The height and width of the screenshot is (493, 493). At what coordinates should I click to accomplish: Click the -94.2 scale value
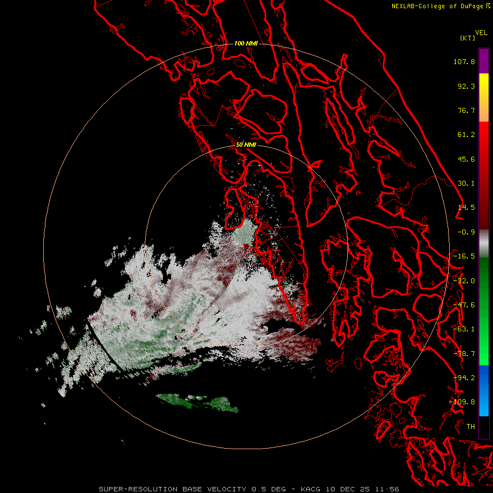click(464, 378)
